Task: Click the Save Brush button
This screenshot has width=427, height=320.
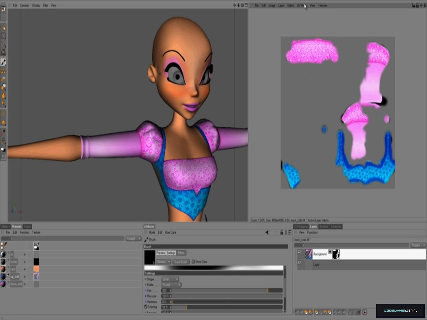Action: [x=181, y=262]
